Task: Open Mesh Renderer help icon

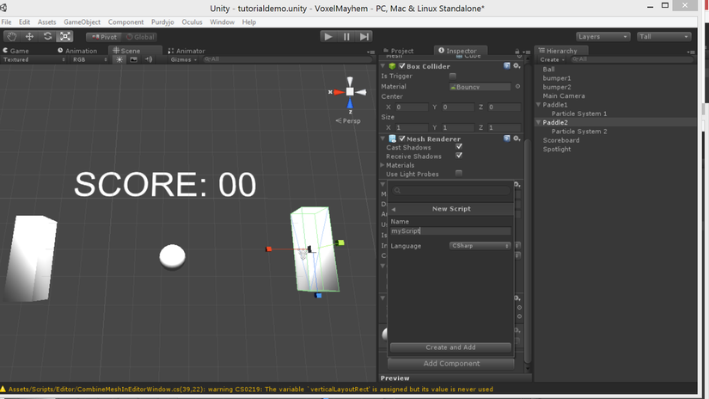Action: [x=507, y=138]
